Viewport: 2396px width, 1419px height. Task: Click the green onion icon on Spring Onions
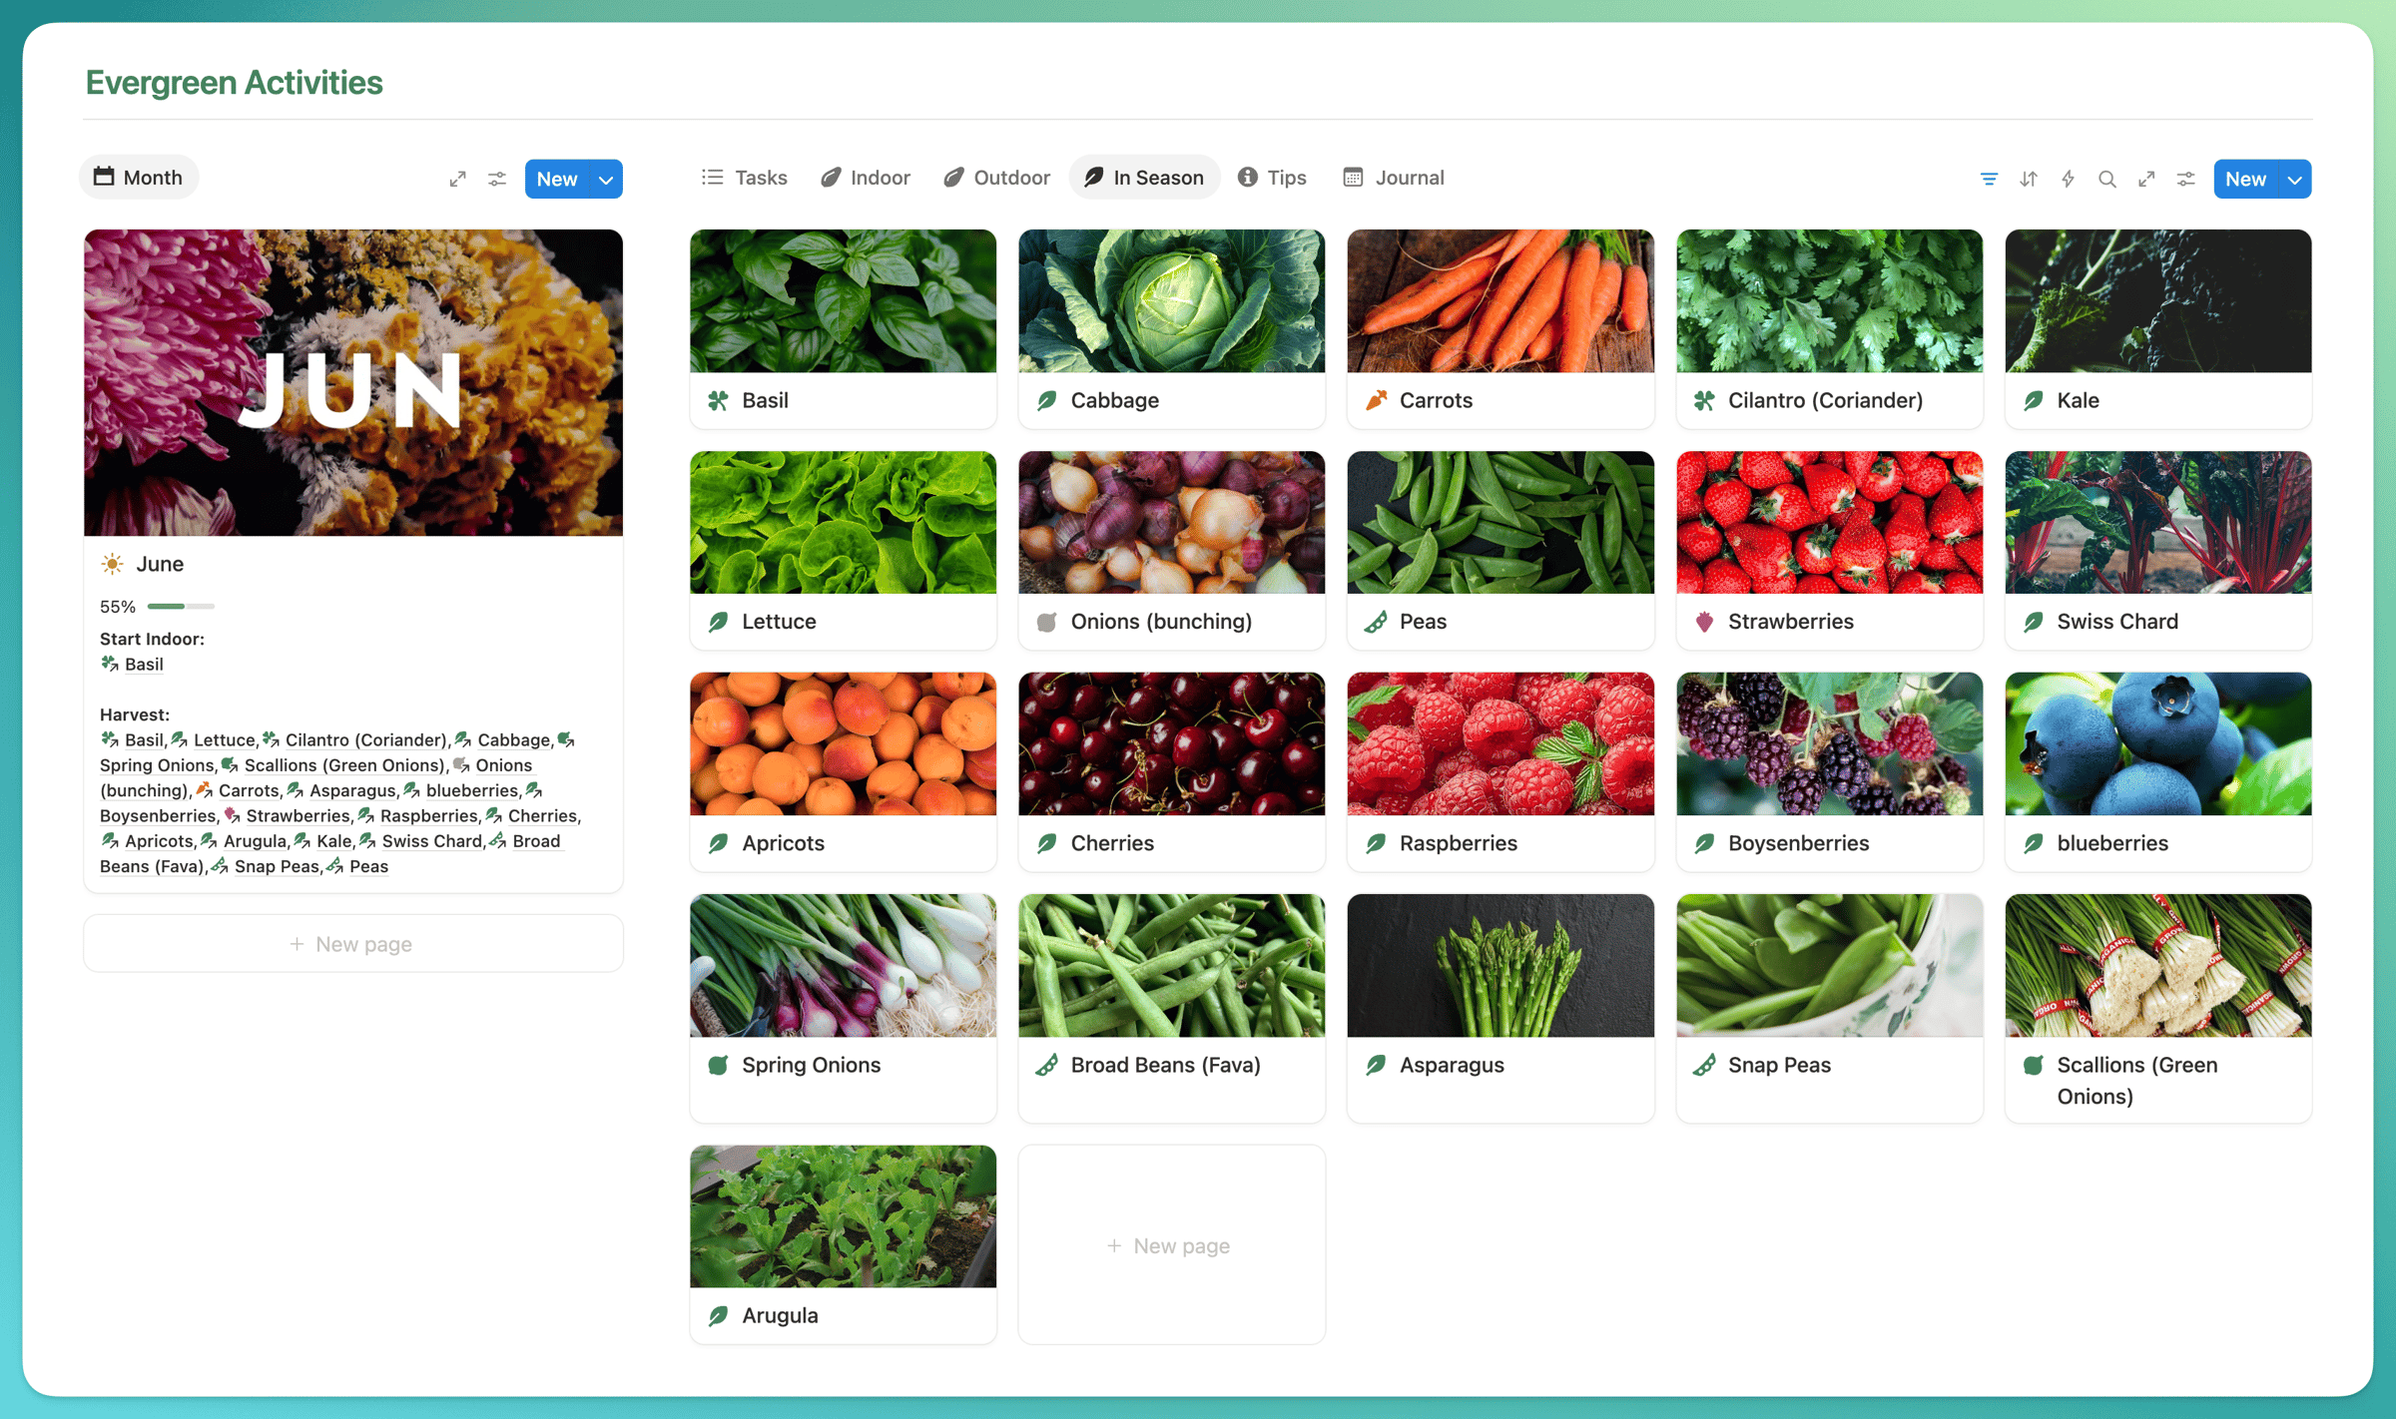click(x=718, y=1065)
